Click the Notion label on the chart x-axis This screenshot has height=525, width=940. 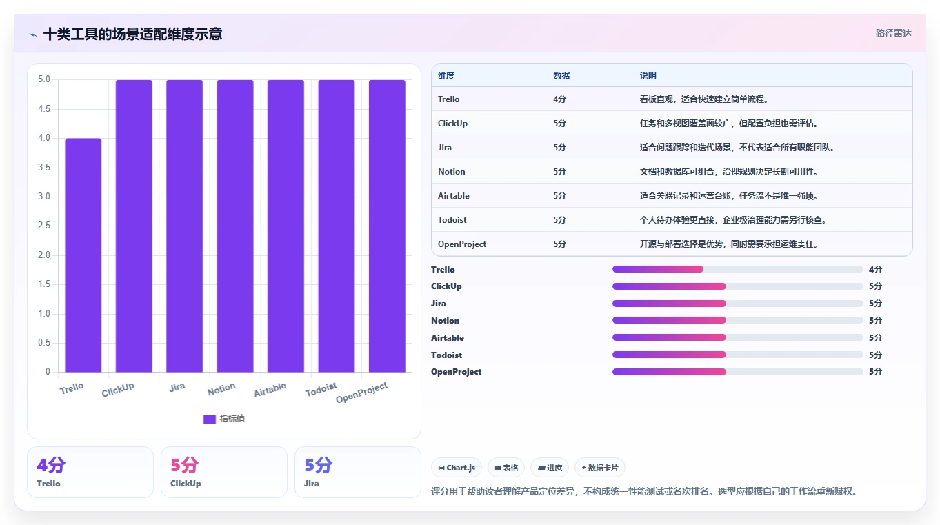tap(221, 390)
